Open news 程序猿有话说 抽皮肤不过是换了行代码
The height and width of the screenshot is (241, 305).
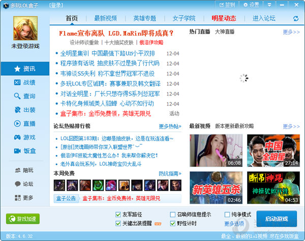[110, 64]
